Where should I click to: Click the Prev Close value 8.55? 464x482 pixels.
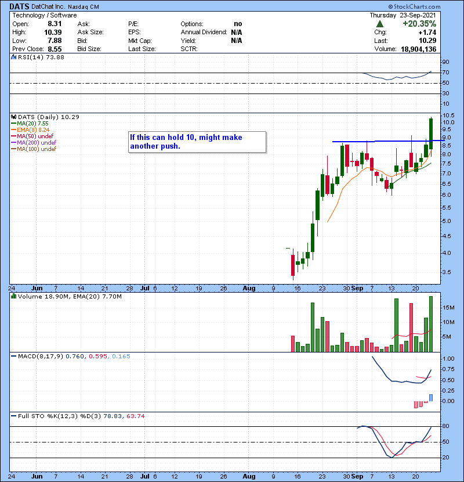click(x=55, y=49)
